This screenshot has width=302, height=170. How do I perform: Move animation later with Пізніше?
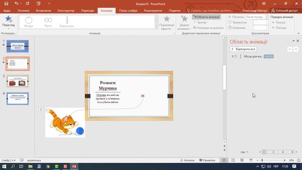pos(279,28)
